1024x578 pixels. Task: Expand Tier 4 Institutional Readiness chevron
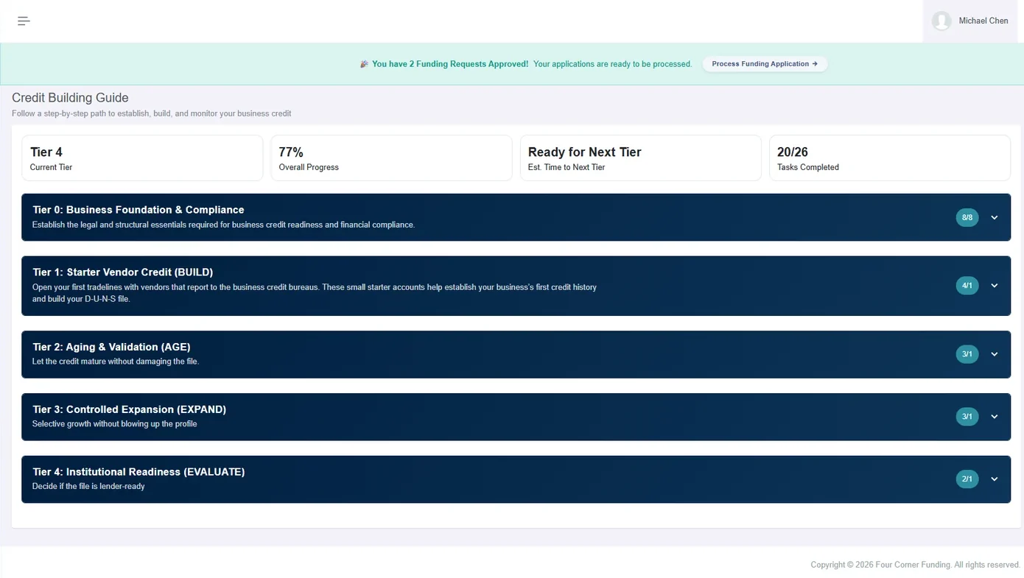click(x=994, y=479)
